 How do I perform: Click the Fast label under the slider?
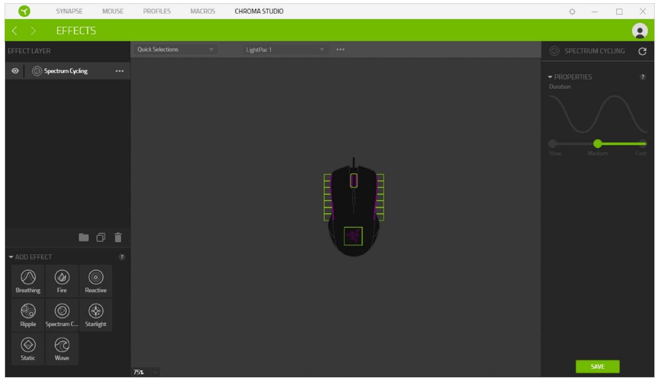pyautogui.click(x=641, y=154)
